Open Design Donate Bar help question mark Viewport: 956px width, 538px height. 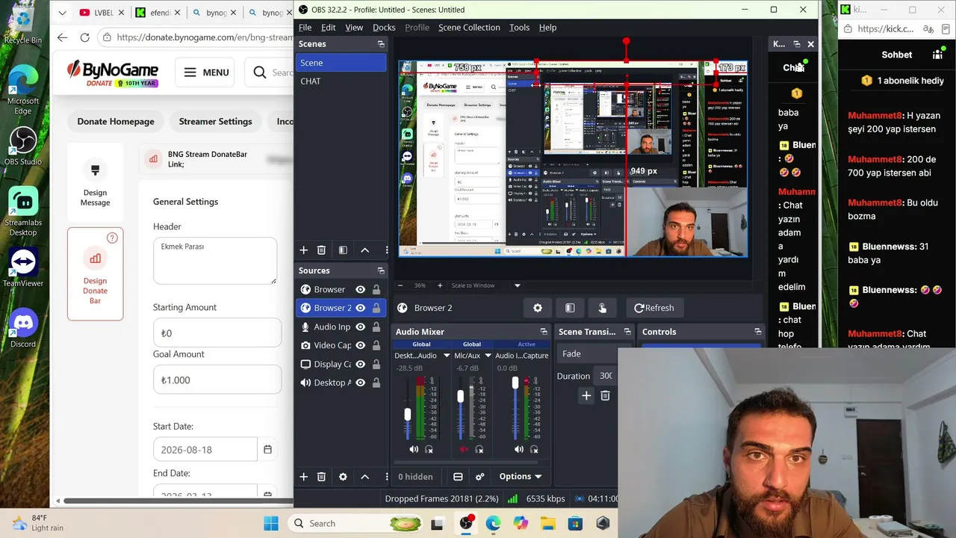pyautogui.click(x=112, y=238)
